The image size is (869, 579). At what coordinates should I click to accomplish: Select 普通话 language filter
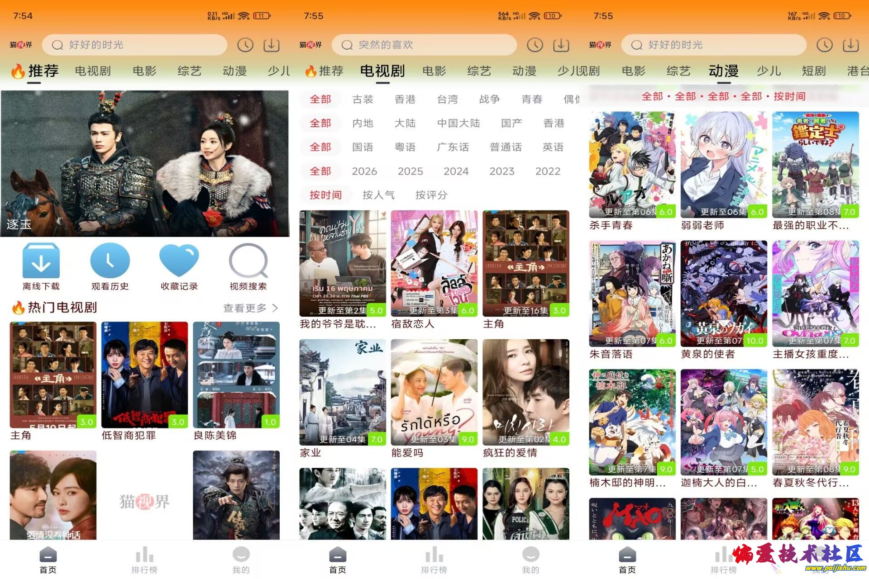point(506,147)
